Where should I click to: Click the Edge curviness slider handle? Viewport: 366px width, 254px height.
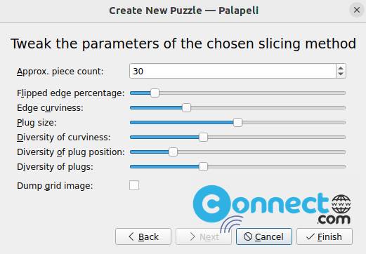[186, 107]
